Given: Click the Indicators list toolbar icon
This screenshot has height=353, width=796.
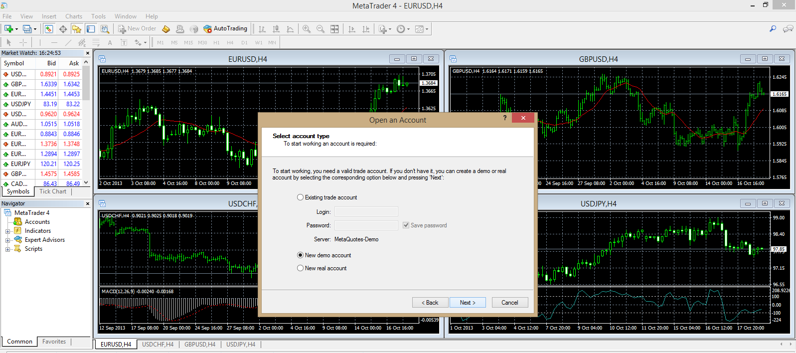Looking at the screenshot, I should click(x=382, y=29).
